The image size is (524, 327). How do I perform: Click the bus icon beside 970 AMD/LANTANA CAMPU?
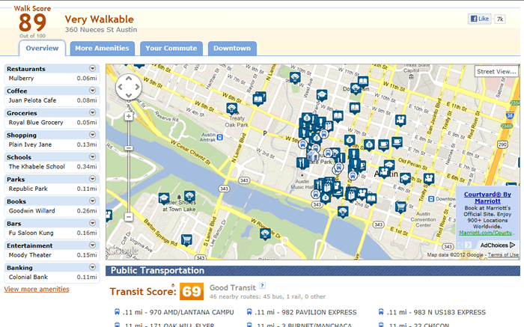click(x=117, y=312)
